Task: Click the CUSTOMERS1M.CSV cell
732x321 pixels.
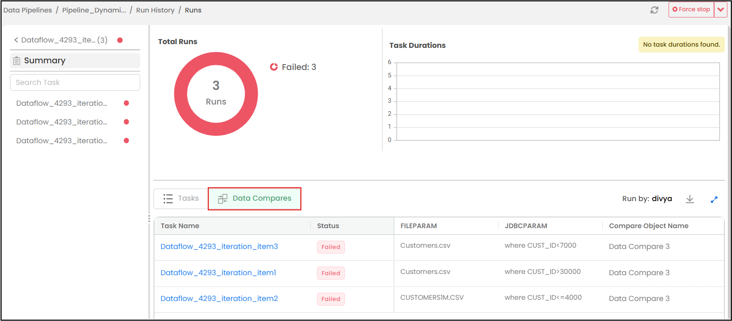Action: tap(432, 297)
